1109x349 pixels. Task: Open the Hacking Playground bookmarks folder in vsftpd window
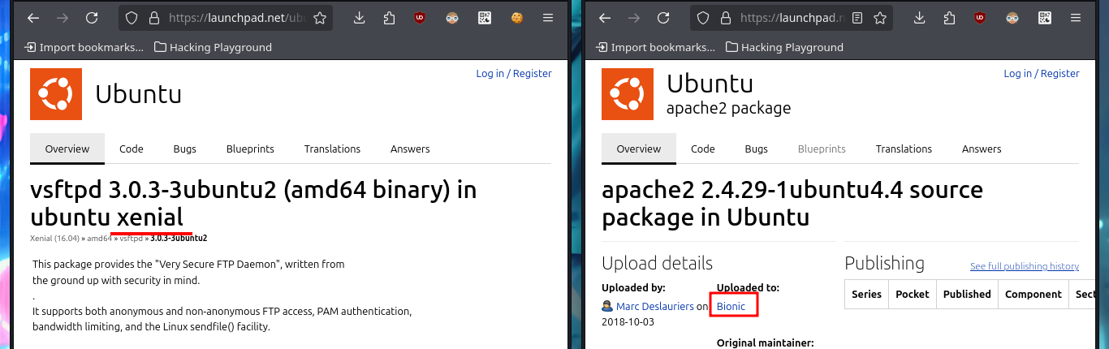click(x=213, y=47)
